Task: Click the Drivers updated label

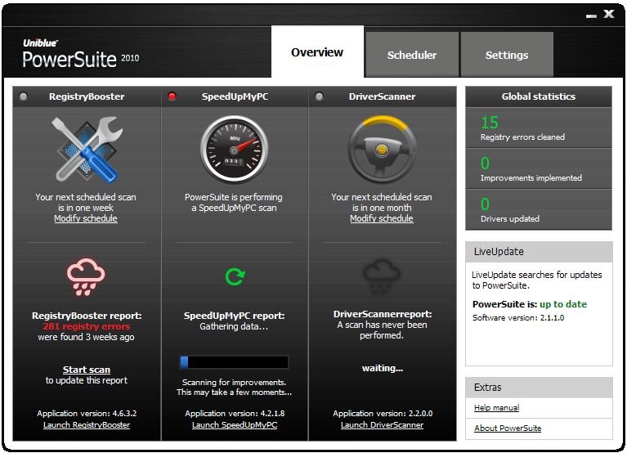Action: (510, 218)
